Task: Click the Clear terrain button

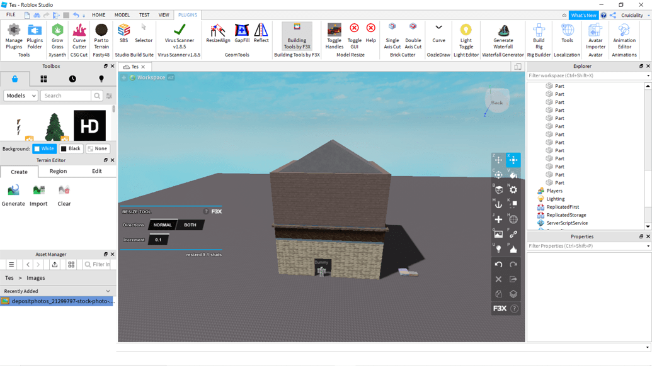Action: click(x=64, y=196)
